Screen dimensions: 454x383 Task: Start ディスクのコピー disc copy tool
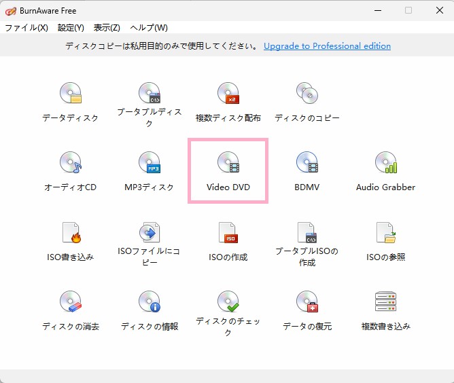307,102
